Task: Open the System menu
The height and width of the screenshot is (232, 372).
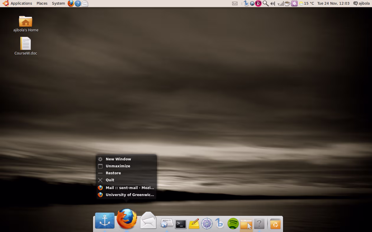Action: point(58,4)
